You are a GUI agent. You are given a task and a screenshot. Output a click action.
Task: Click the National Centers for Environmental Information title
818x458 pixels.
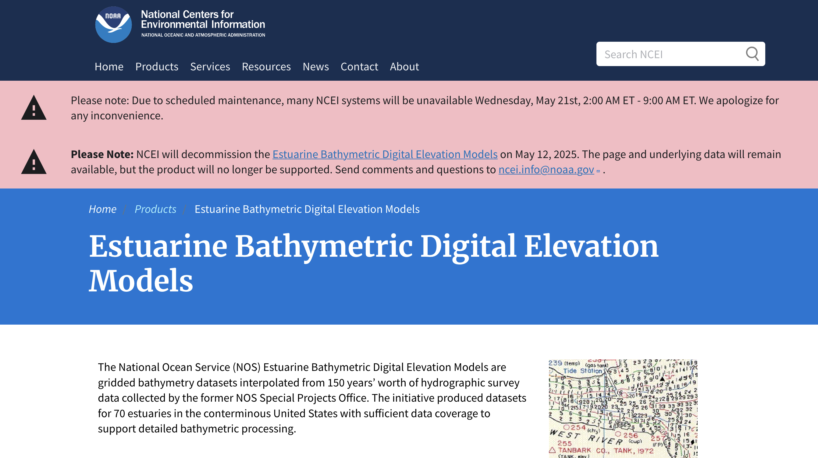pos(203,20)
